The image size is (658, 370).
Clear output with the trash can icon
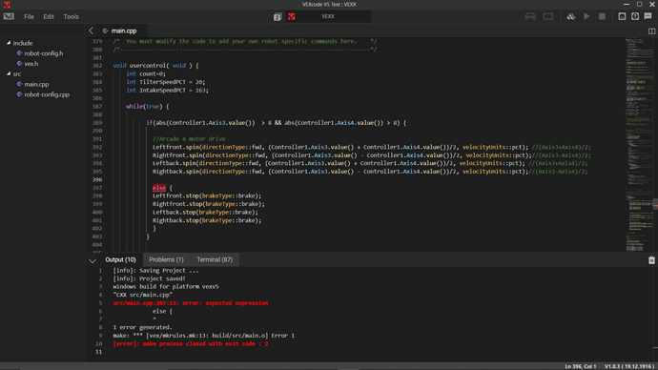651,260
